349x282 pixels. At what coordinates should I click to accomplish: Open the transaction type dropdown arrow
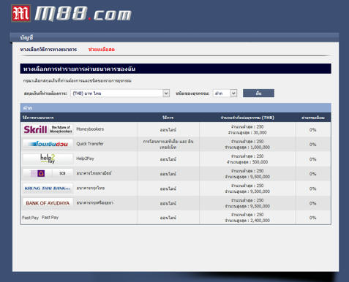point(233,94)
